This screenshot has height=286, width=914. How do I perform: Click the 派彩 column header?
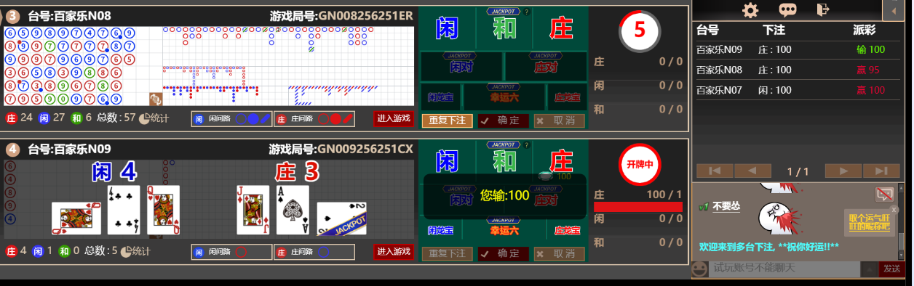[865, 30]
